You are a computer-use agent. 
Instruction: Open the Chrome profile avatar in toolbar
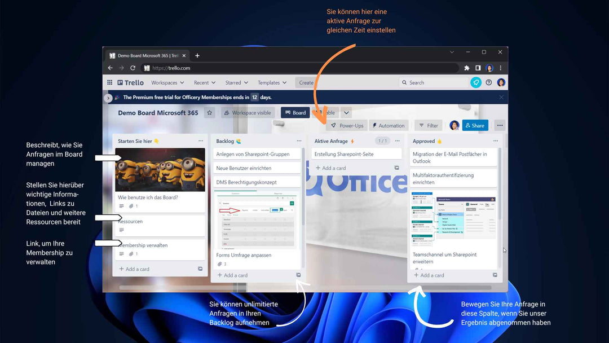point(489,68)
